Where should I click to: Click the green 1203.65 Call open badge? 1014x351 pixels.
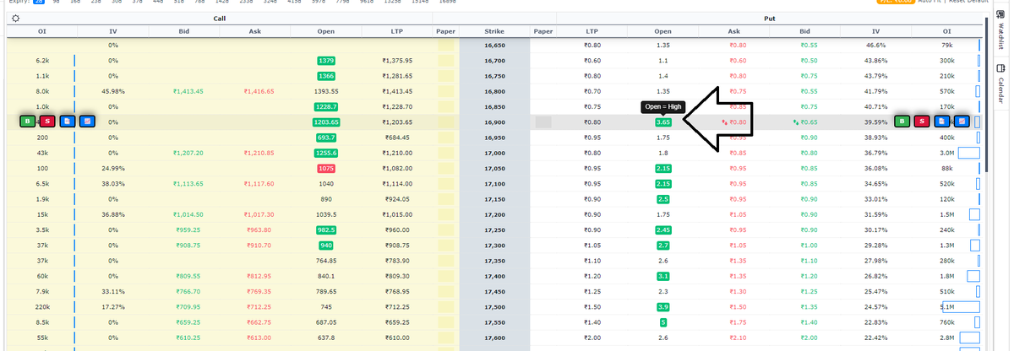[326, 122]
